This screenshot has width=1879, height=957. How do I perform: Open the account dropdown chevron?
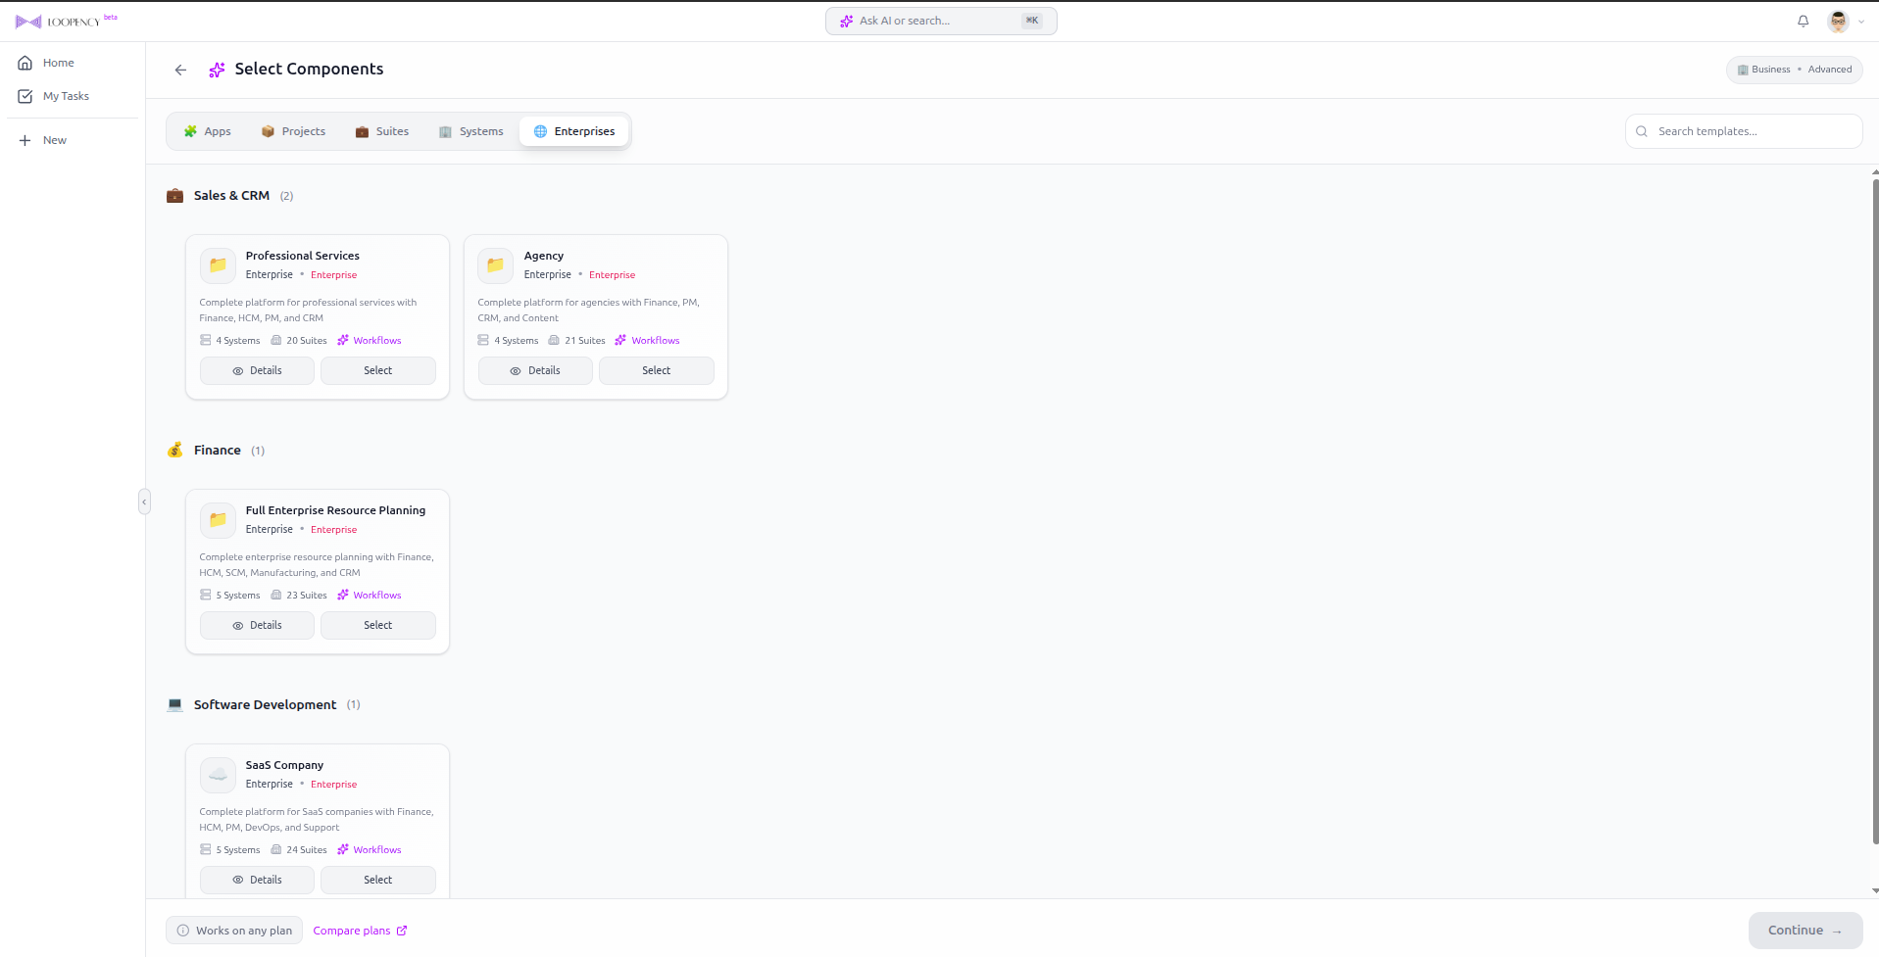(1859, 22)
